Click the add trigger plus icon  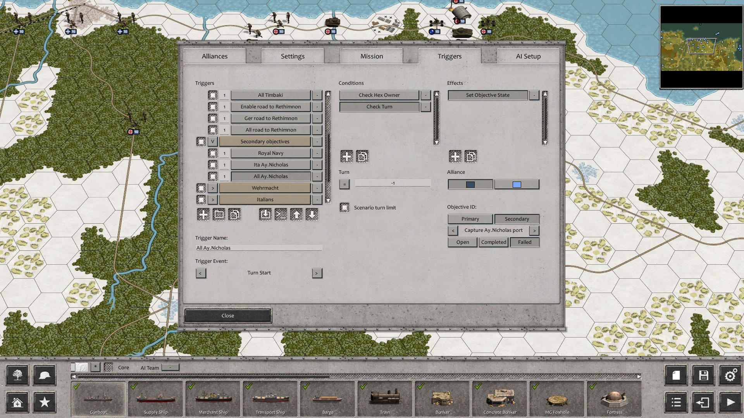[x=203, y=214]
